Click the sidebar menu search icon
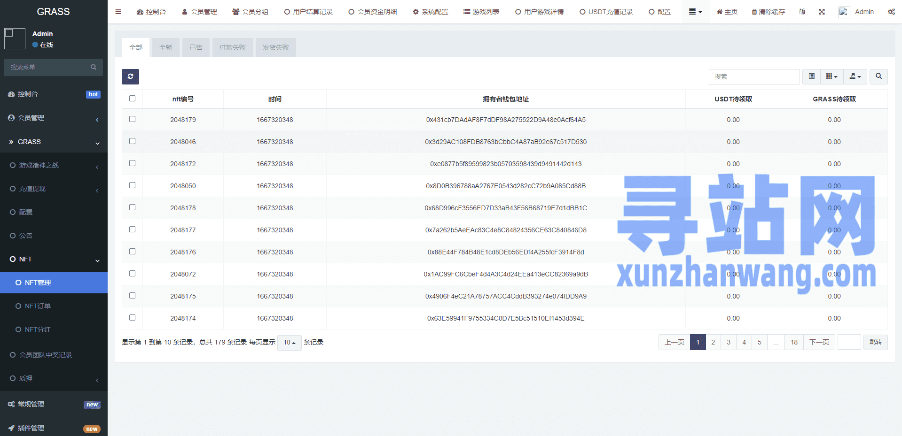 coord(94,67)
